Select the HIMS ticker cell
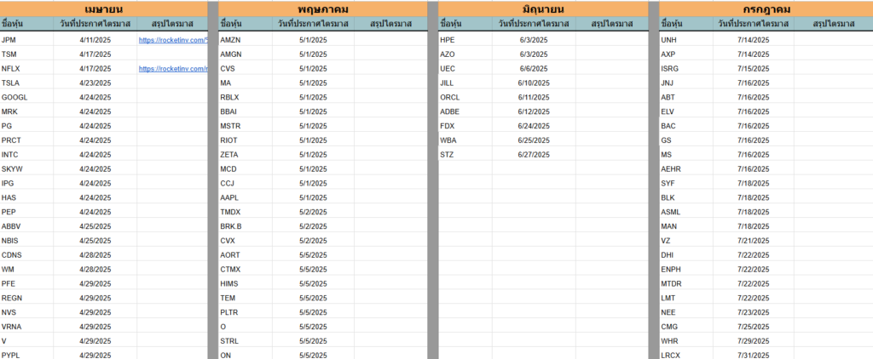The width and height of the screenshot is (873, 359). pos(246,284)
